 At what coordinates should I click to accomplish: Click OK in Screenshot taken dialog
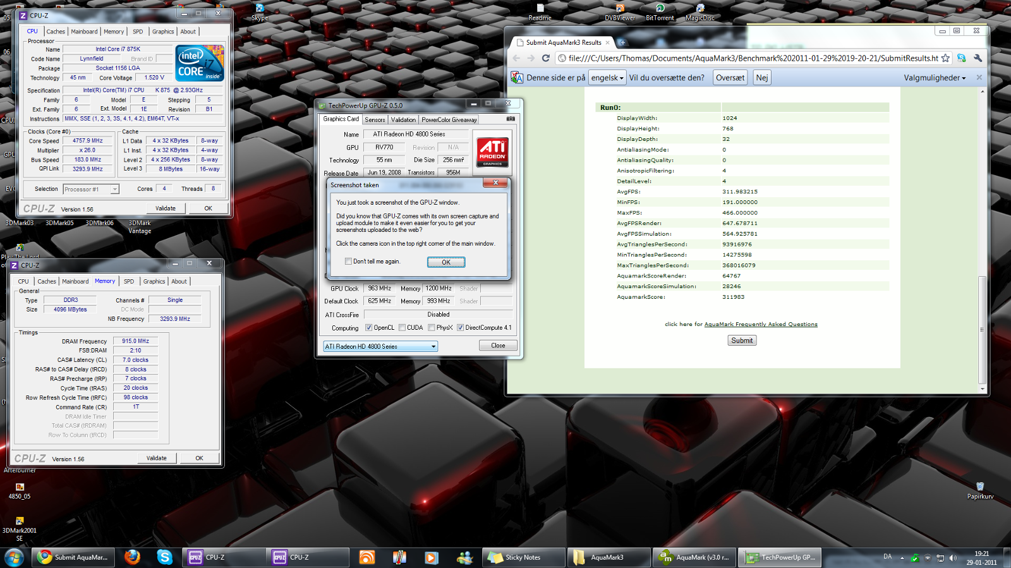(x=446, y=262)
